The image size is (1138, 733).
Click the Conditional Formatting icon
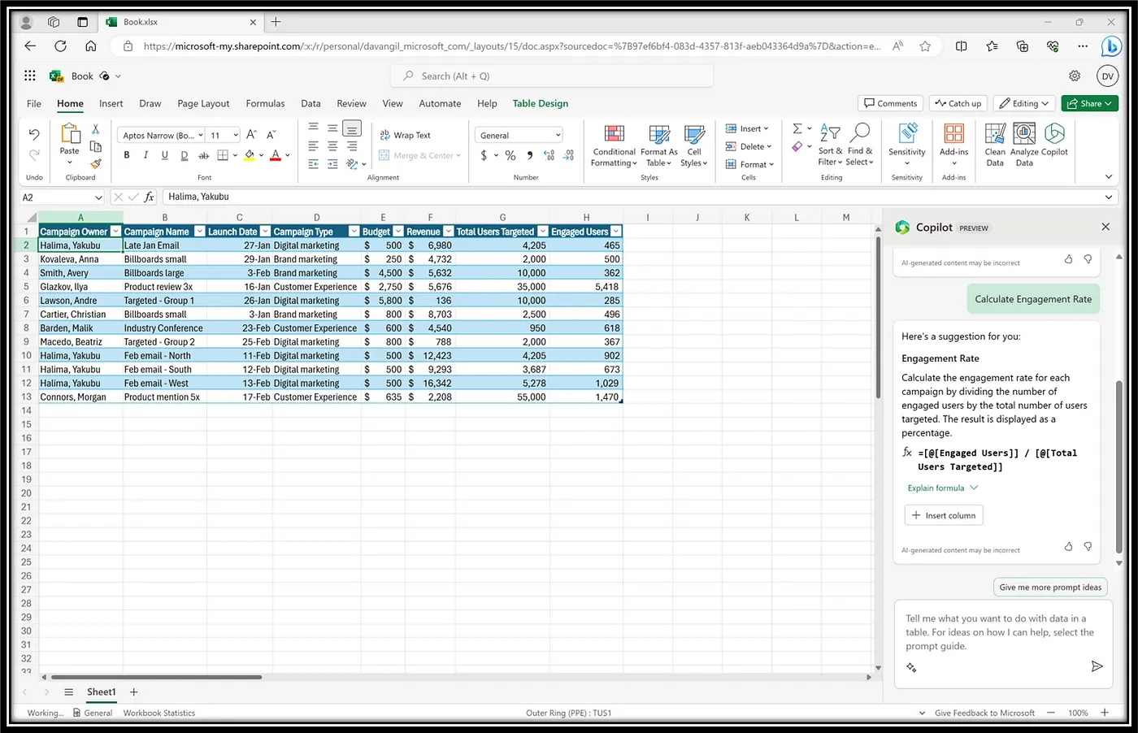[x=614, y=135]
